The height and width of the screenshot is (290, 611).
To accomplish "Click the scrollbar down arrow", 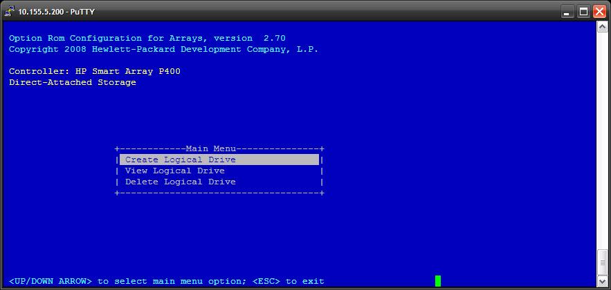I will click(x=602, y=280).
